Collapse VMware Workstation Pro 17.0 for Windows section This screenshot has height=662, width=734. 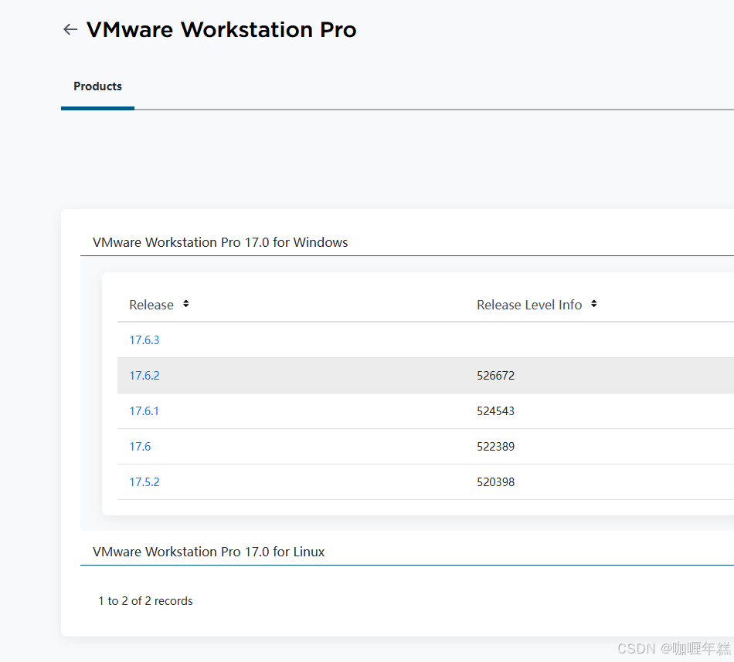pos(220,242)
